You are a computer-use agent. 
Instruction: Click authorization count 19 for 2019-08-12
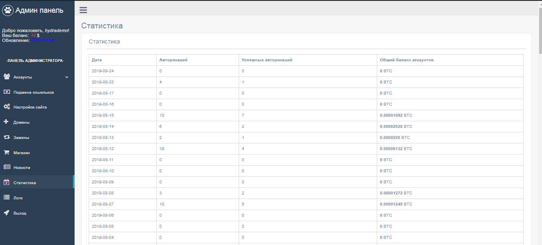point(162,148)
